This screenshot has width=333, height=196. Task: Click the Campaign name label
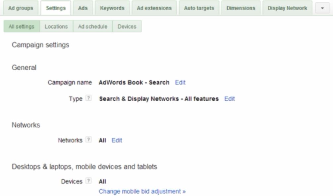[x=70, y=83]
